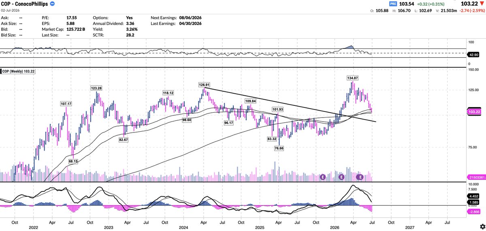486x231 pixels.
Task: Click the COP - ConocoPhillips title
Action: (x=25, y=4)
